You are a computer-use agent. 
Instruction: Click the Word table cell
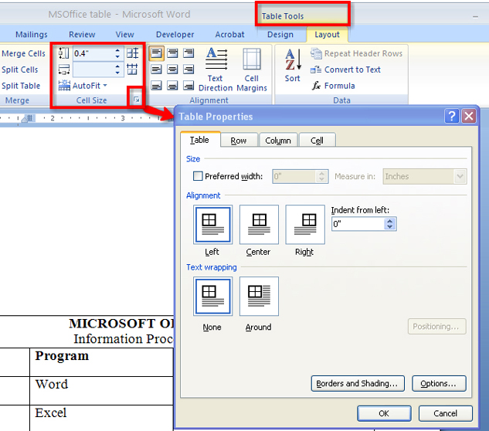(101, 391)
